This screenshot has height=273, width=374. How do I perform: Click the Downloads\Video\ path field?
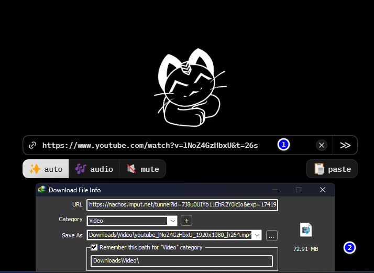[182, 260]
